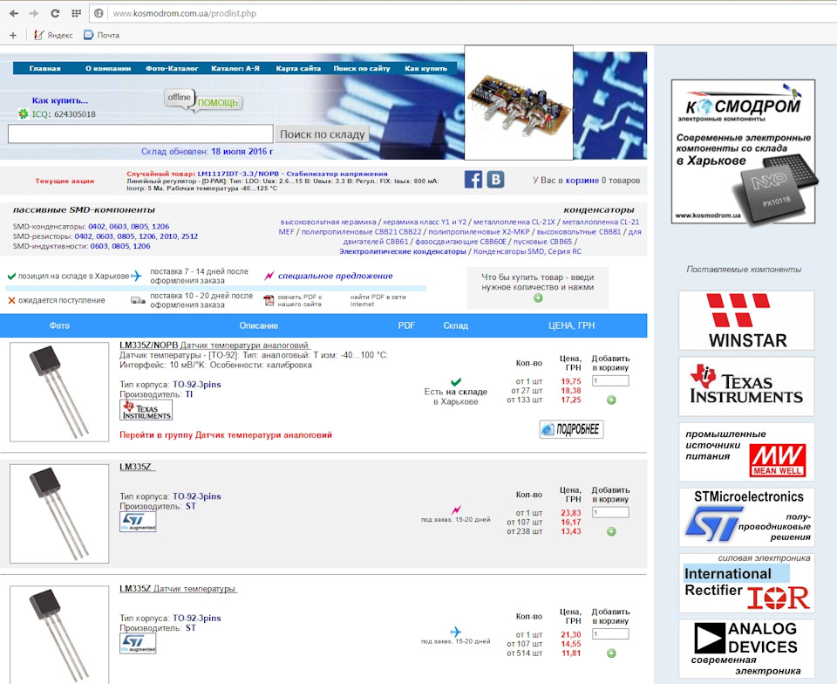Reload the page with the refresh icon
Viewport: 837px width, 684px height.
55,13
